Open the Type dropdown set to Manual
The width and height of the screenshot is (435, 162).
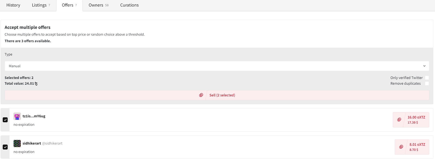217,66
